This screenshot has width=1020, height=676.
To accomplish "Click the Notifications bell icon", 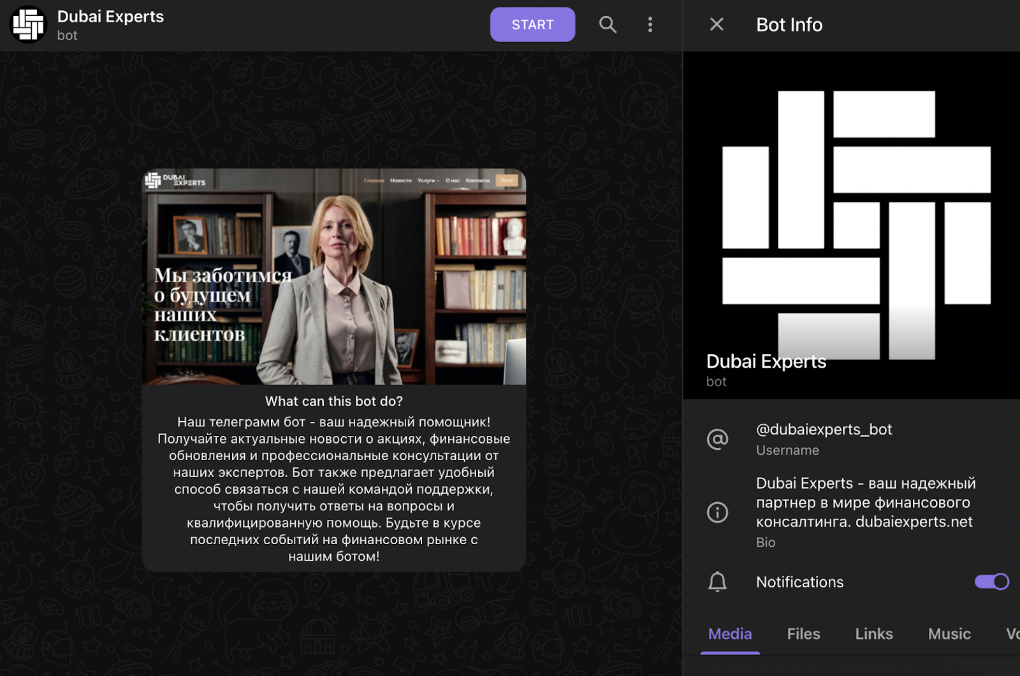I will point(717,582).
